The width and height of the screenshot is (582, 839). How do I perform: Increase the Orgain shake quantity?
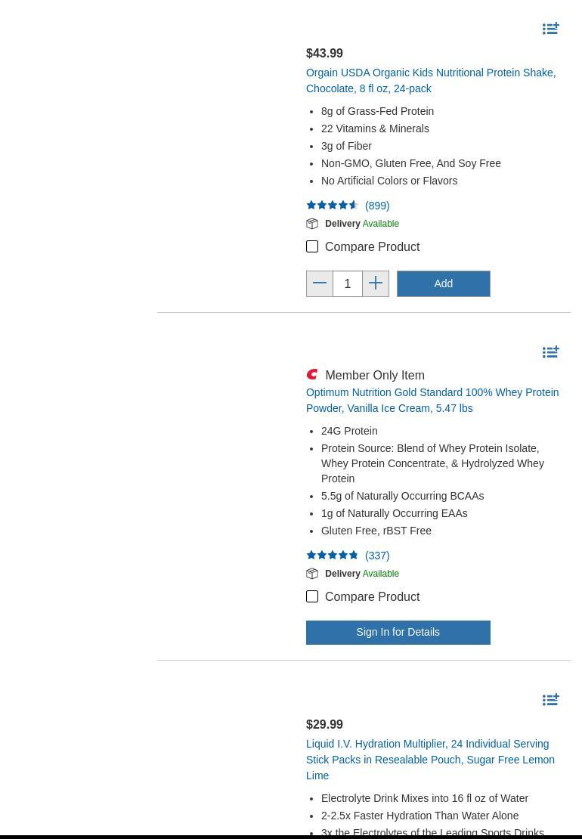pyautogui.click(x=376, y=283)
